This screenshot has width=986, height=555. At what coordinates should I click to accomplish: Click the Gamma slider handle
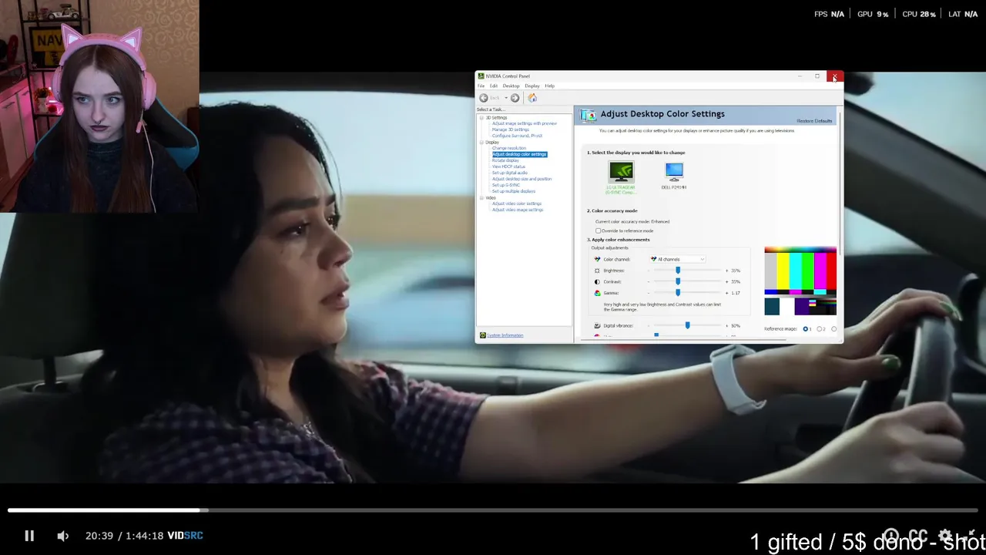click(x=678, y=293)
